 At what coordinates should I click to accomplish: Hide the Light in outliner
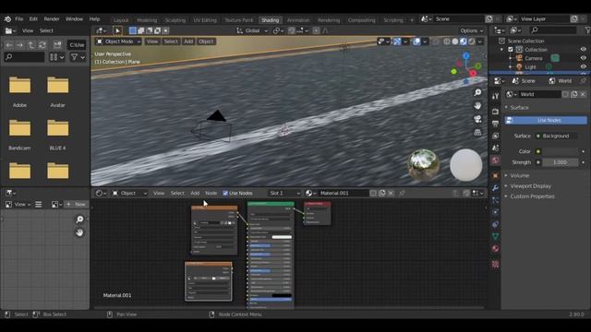pos(583,66)
